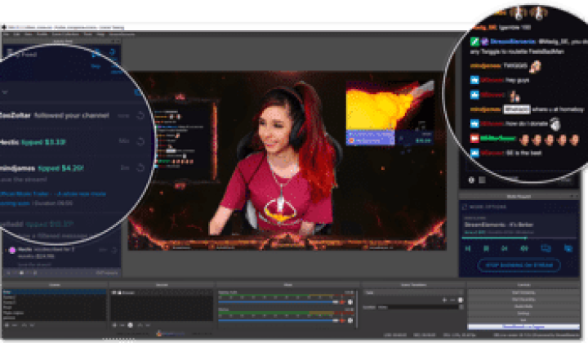588x343 pixels.
Task: Toggle visibility of the first source
Action: point(114,292)
